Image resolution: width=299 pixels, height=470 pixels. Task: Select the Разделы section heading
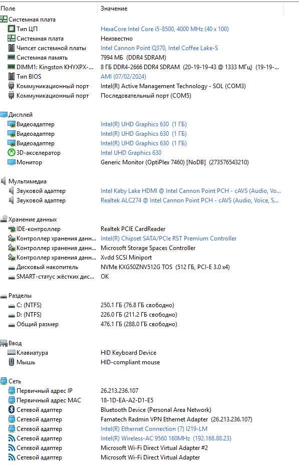click(20, 296)
